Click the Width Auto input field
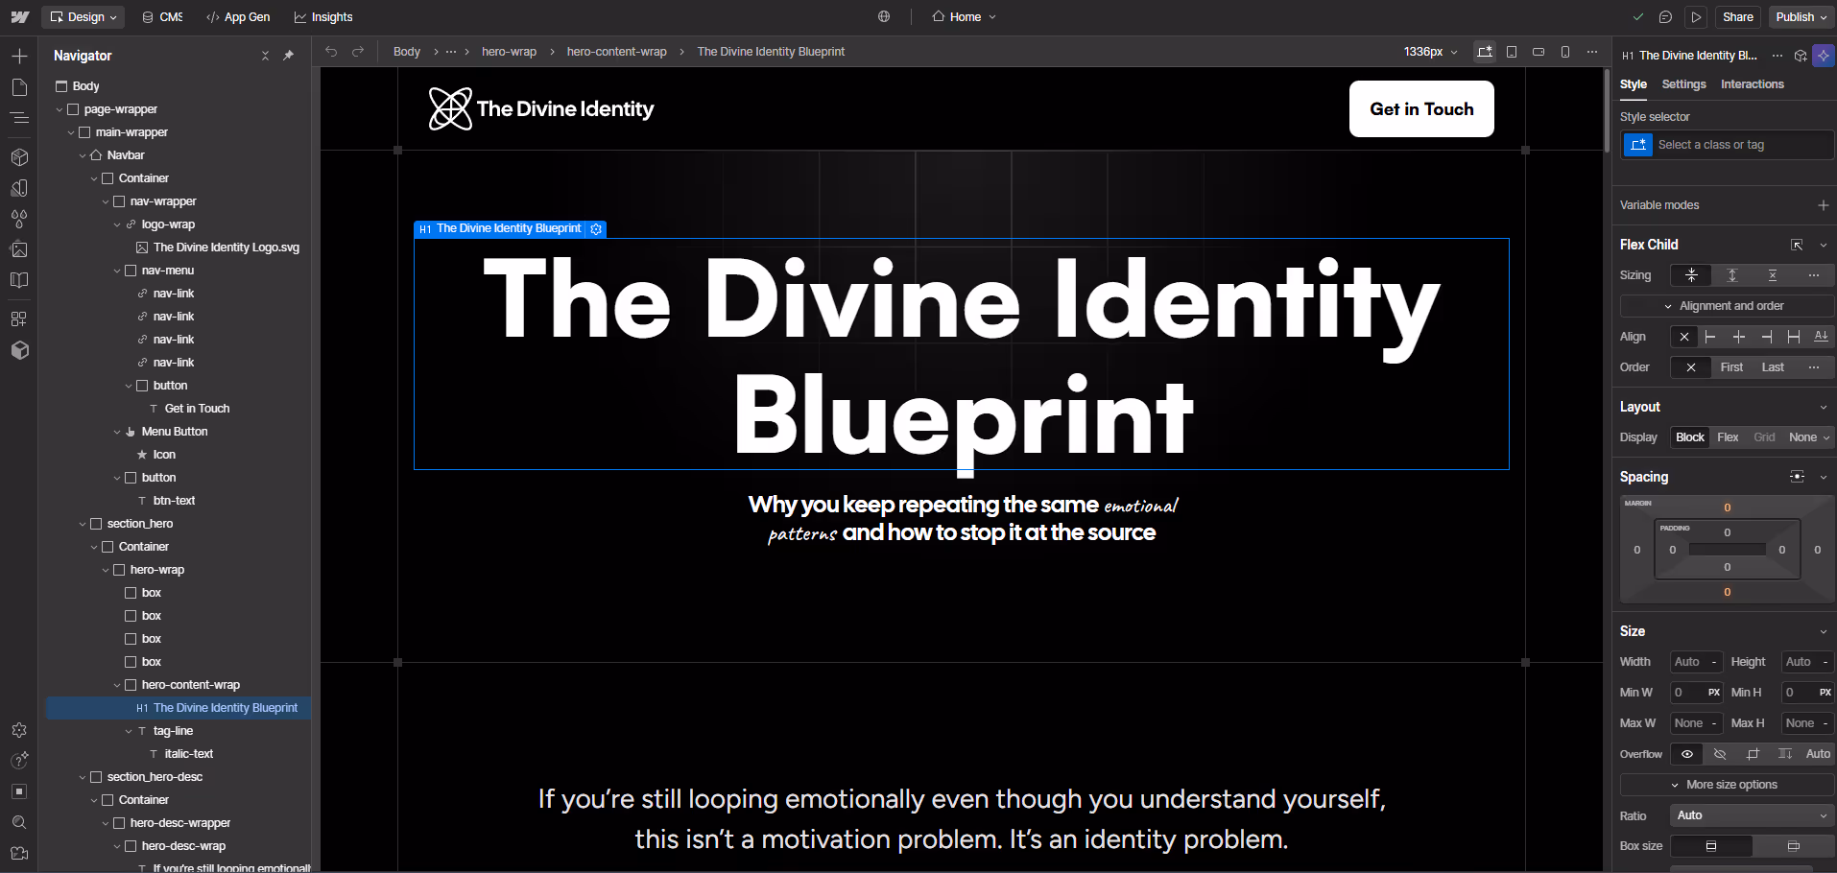Screen dimensions: 1837x873 1696,662
